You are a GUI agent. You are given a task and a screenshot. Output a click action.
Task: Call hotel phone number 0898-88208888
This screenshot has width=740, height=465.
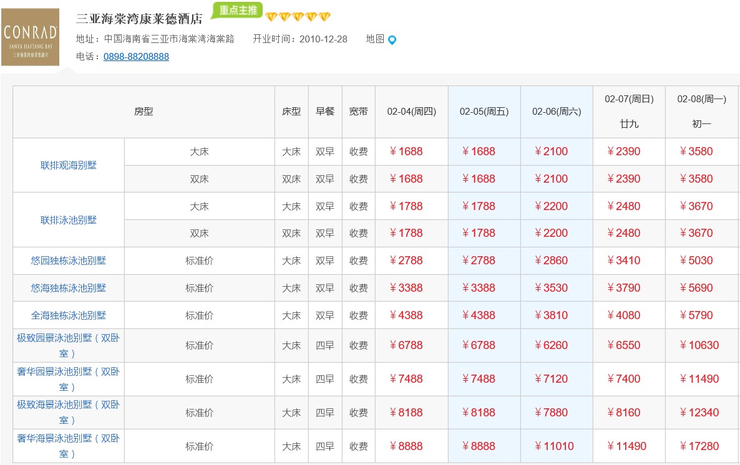tap(136, 57)
